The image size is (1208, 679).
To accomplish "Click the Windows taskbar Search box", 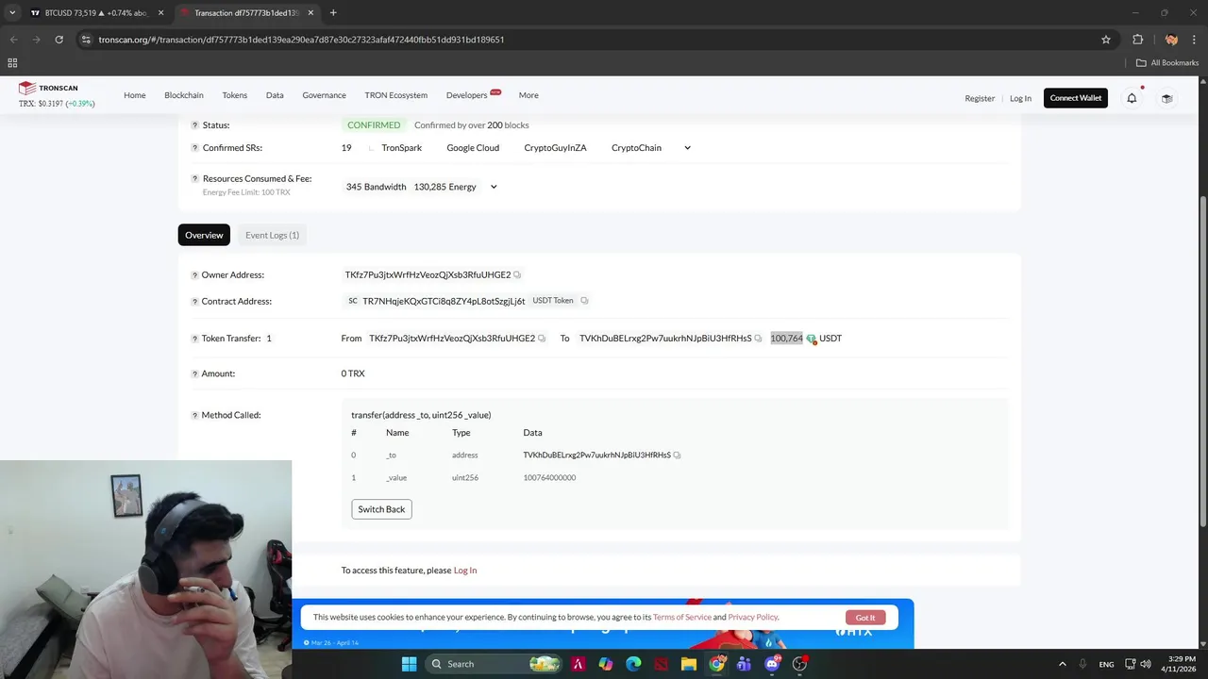I will (492, 664).
